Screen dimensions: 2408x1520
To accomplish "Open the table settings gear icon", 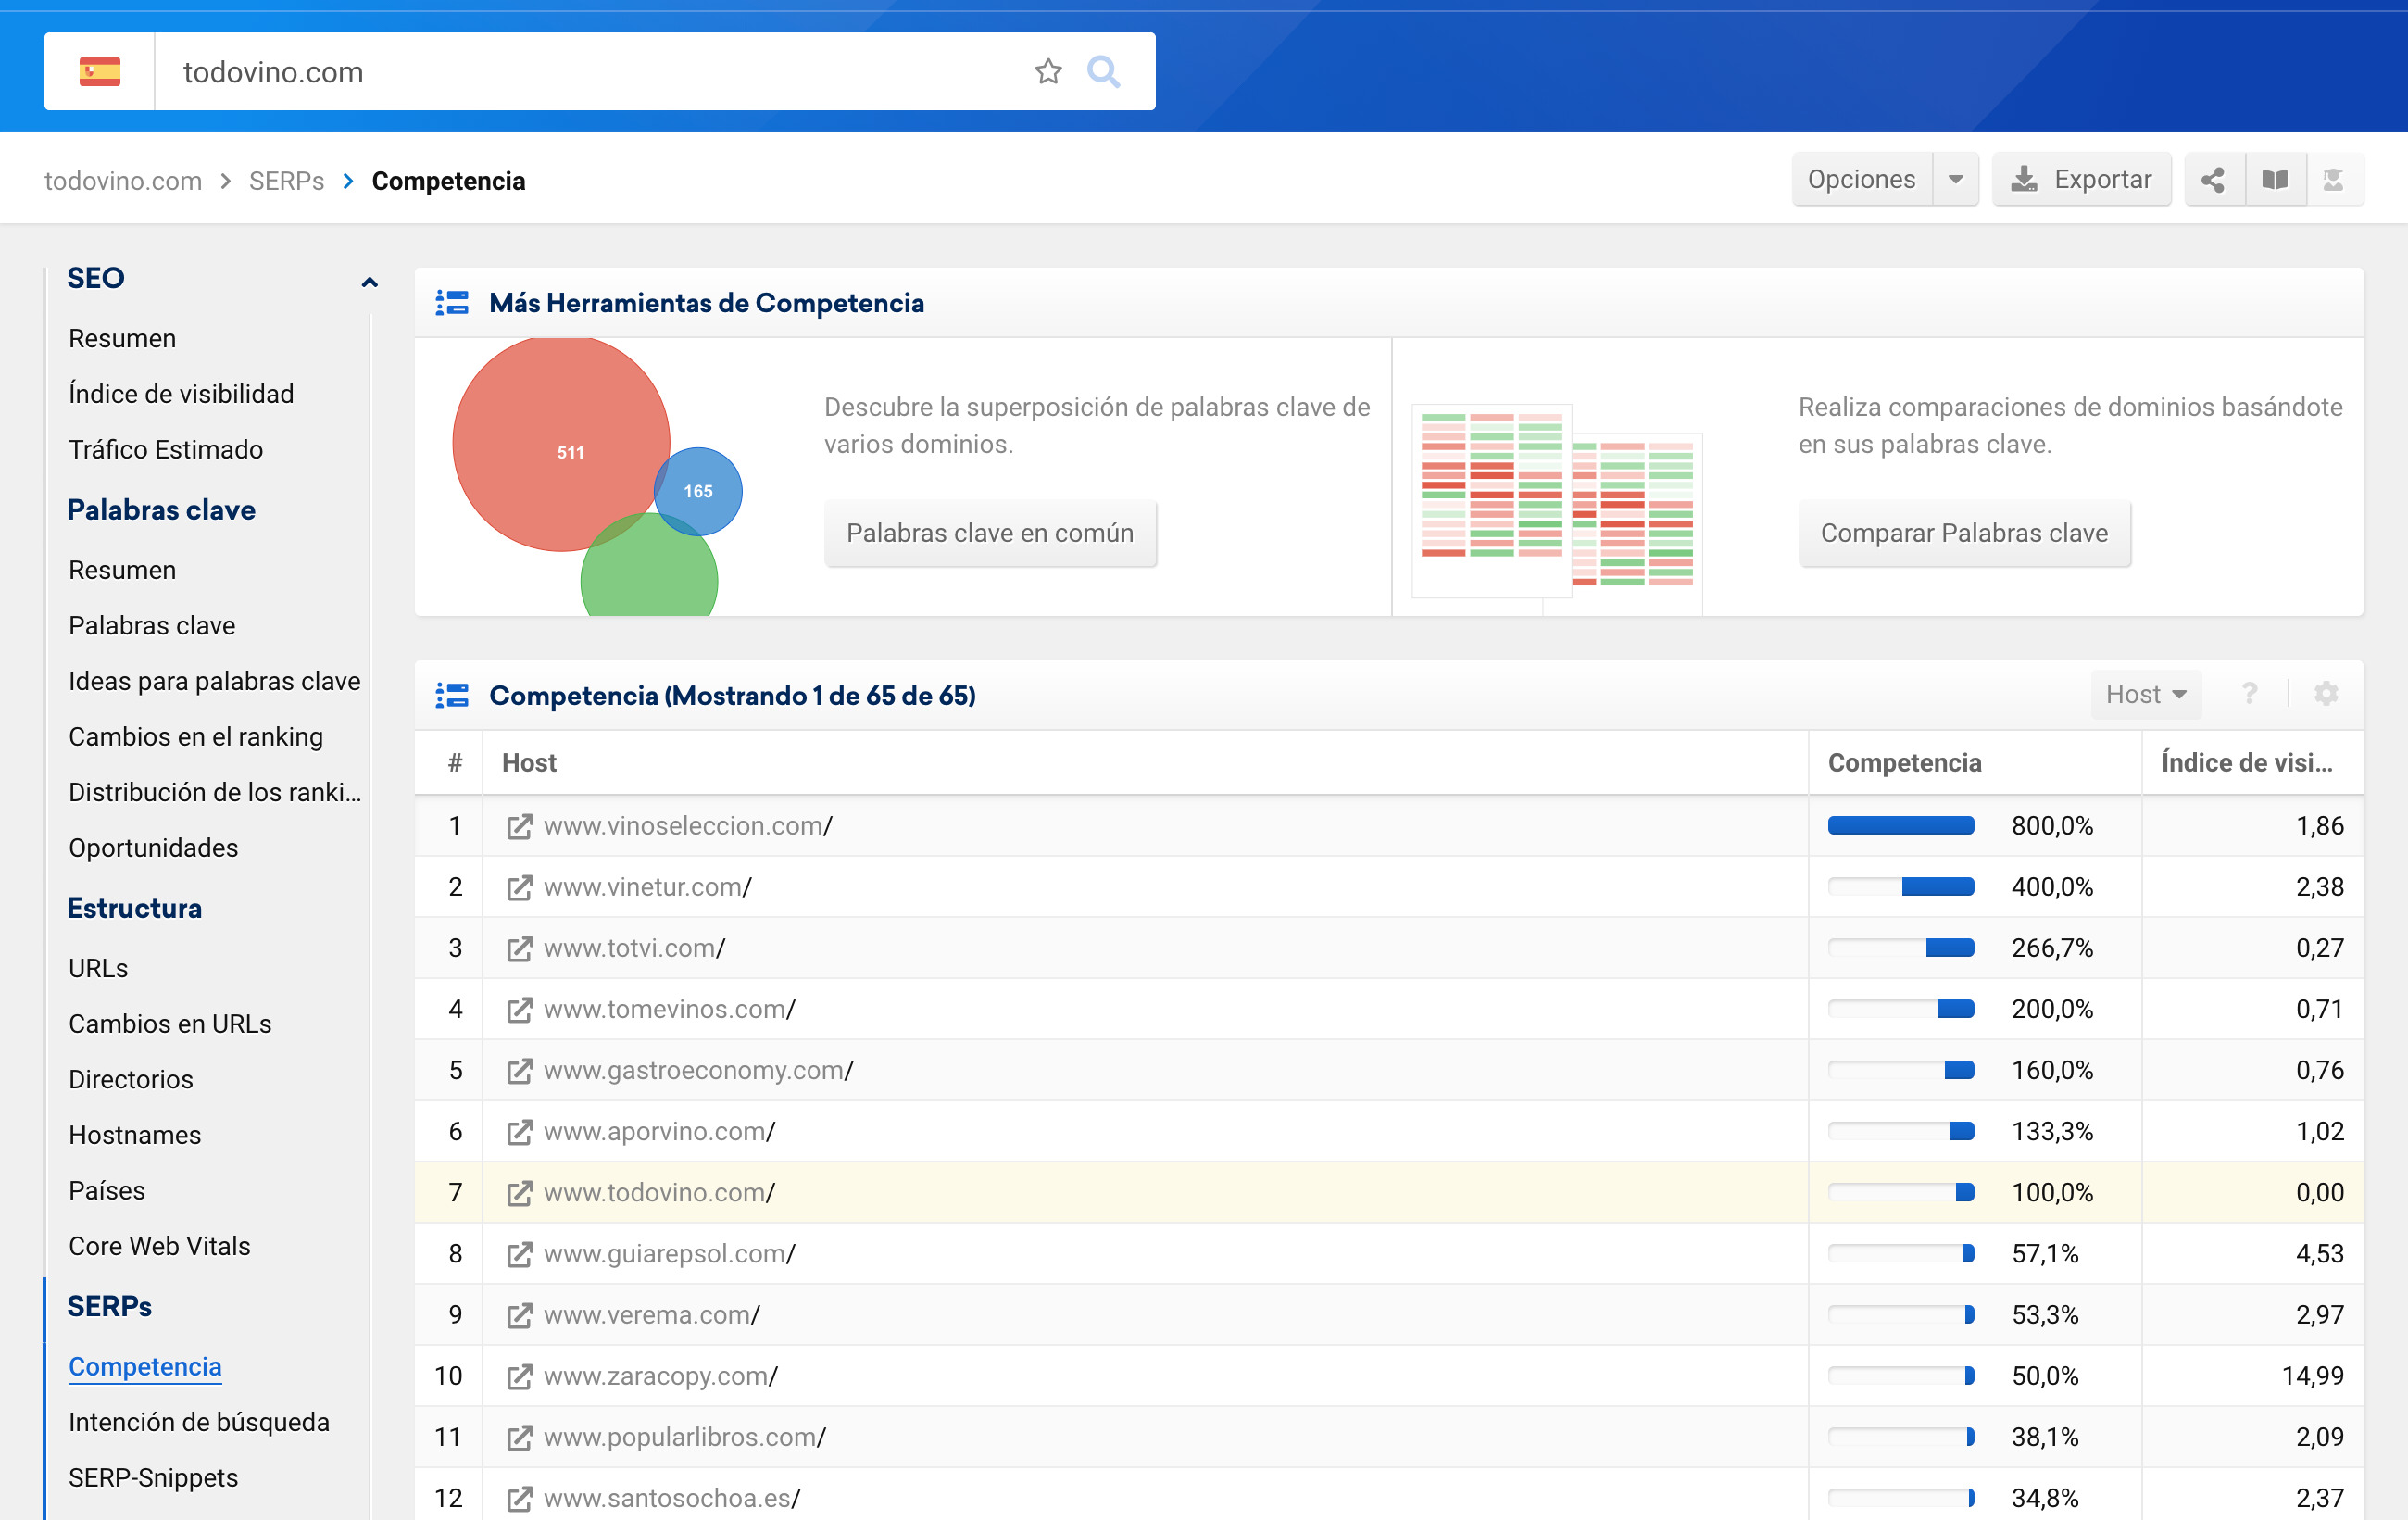I will tap(2326, 694).
